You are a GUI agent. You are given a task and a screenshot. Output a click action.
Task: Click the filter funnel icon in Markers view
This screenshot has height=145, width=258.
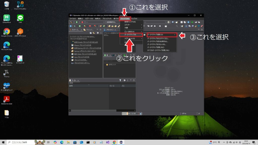pyautogui.click(x=120, y=80)
